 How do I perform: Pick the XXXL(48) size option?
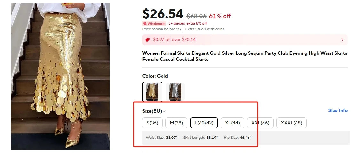(291, 123)
